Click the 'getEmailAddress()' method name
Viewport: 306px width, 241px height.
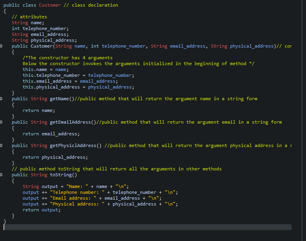click(x=73, y=122)
